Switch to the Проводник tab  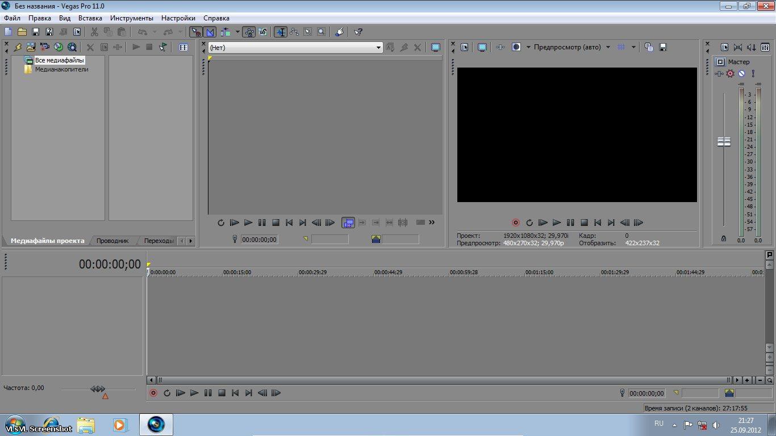tap(112, 241)
